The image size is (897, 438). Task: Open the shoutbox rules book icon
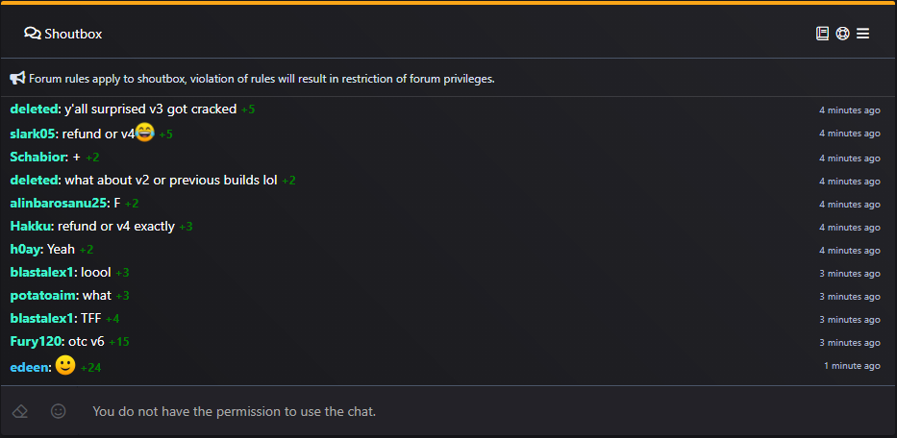point(822,34)
